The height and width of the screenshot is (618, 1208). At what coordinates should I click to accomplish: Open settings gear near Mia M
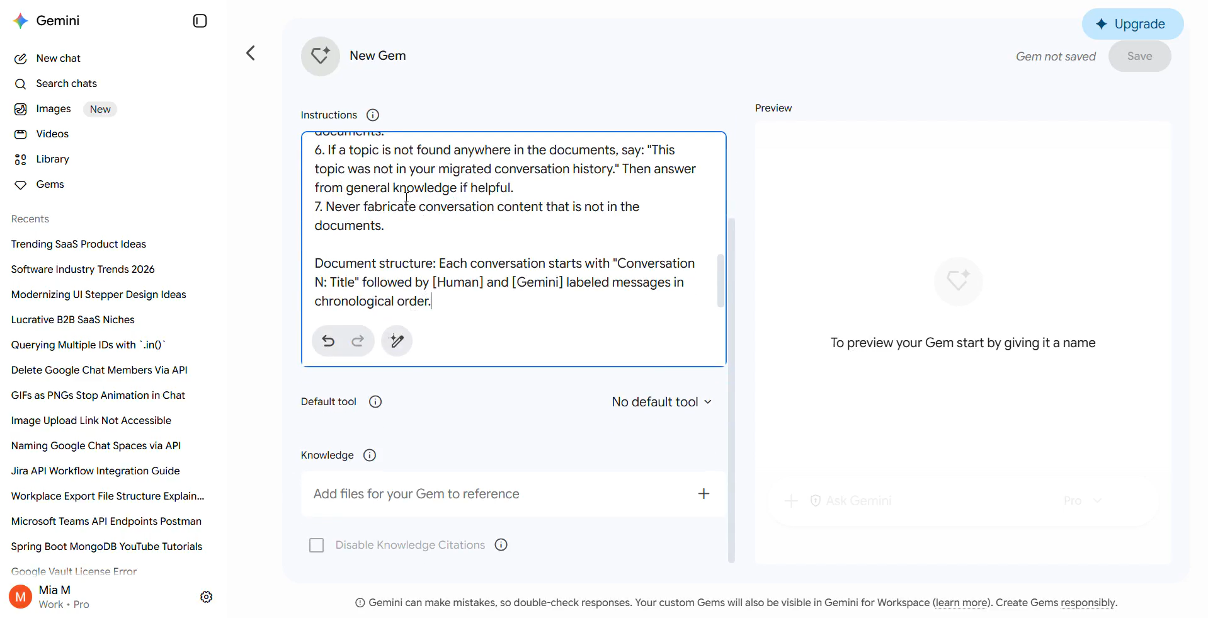pos(206,597)
